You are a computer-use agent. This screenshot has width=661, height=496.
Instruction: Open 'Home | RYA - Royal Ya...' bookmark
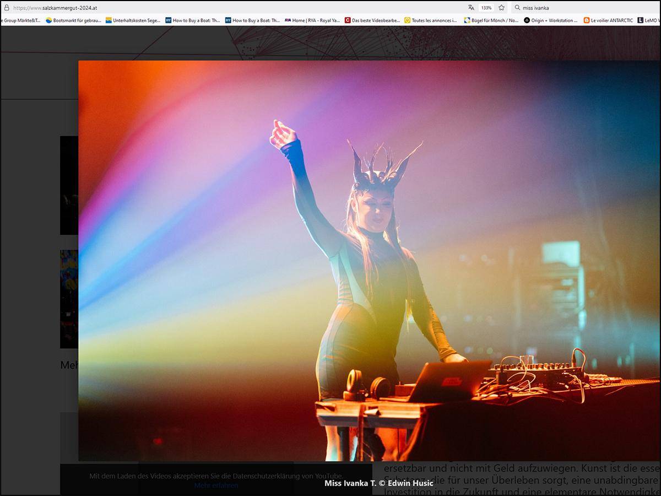coord(312,20)
